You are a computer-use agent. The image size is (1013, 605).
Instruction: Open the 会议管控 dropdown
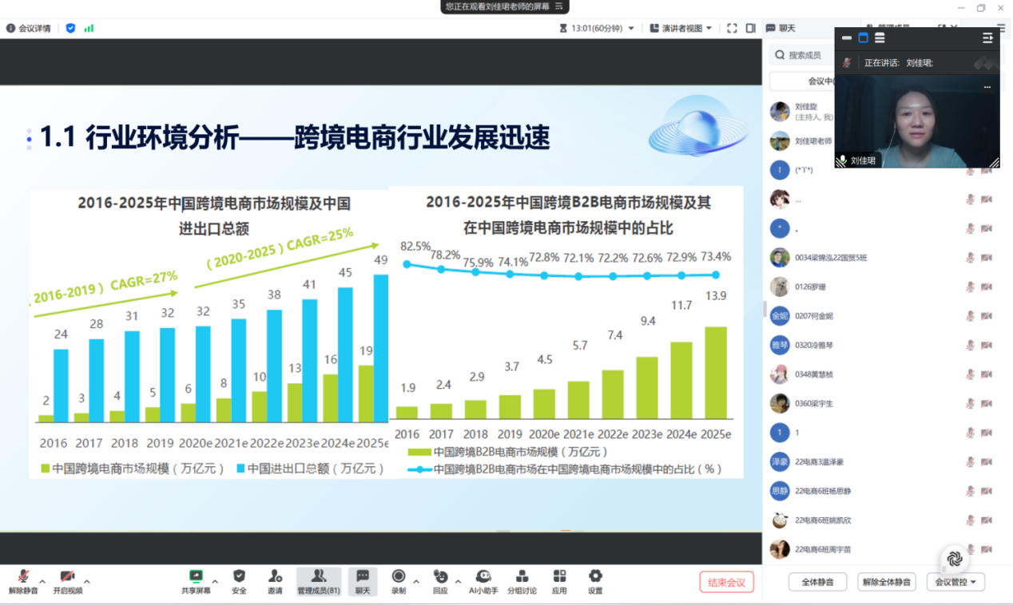point(955,582)
